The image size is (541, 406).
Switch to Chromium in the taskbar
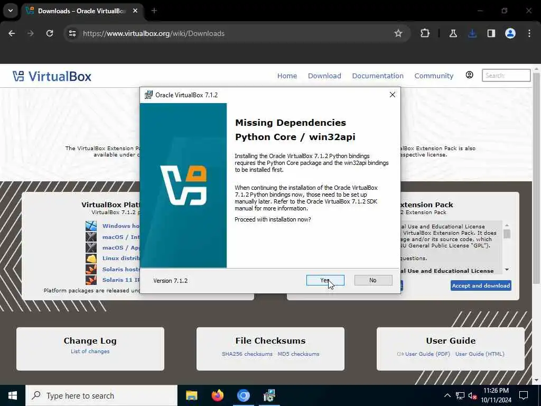tap(243, 395)
